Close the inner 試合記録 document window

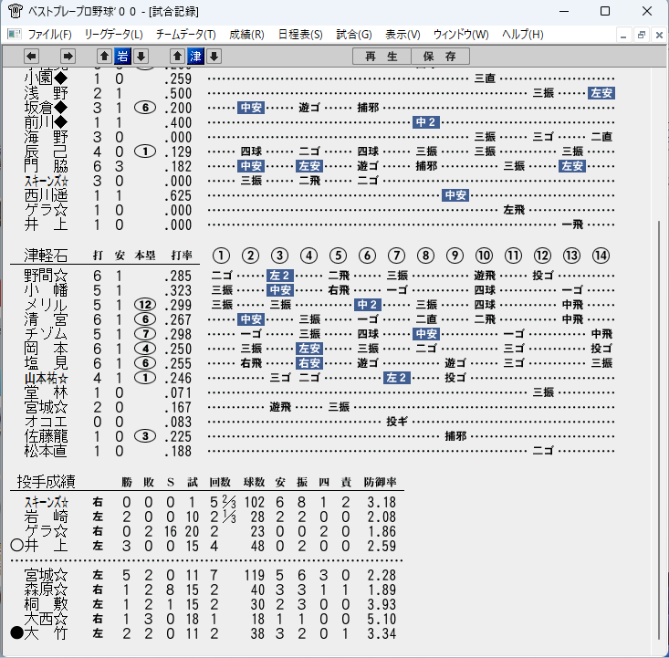(659, 35)
